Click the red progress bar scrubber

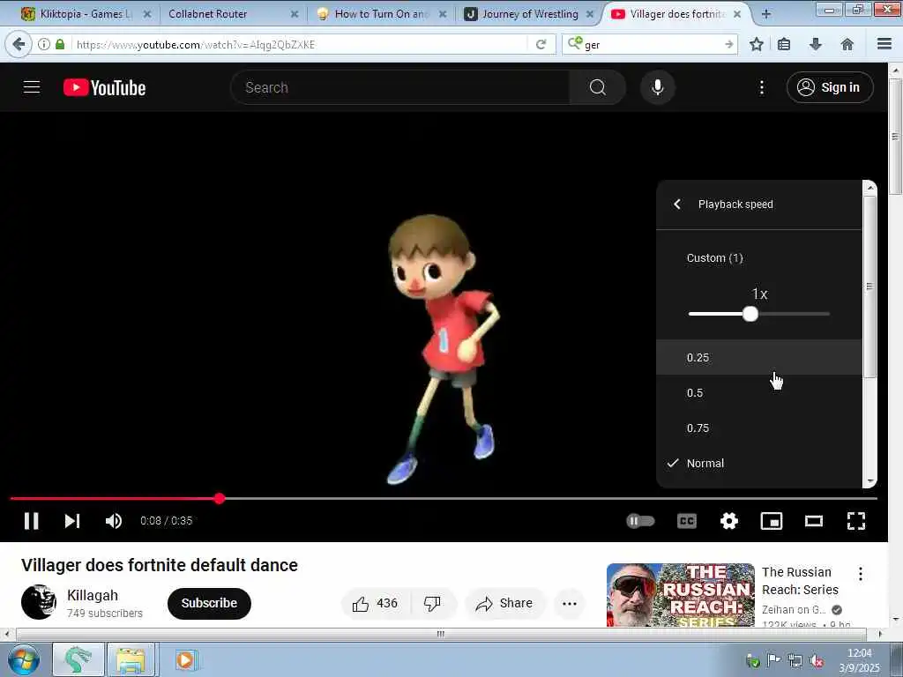coord(220,499)
